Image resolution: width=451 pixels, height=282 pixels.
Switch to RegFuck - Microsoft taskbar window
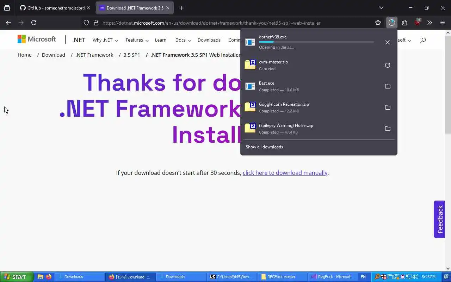(333, 277)
